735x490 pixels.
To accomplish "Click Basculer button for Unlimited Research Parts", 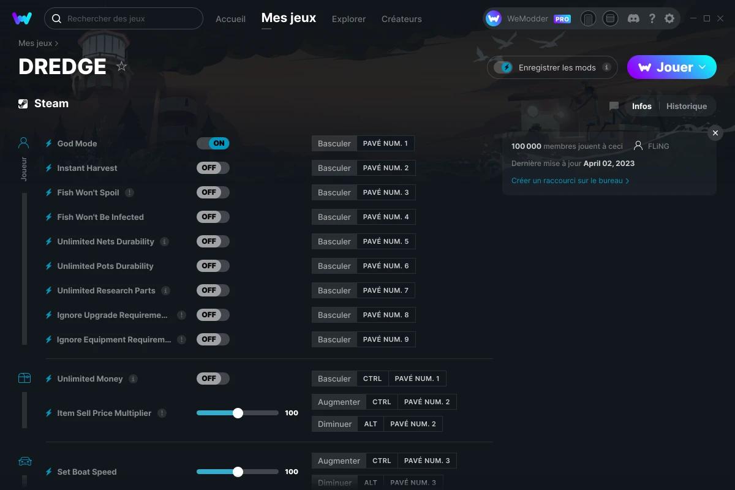I will (334, 290).
